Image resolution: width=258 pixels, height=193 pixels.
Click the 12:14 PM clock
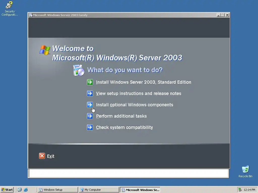point(249,190)
